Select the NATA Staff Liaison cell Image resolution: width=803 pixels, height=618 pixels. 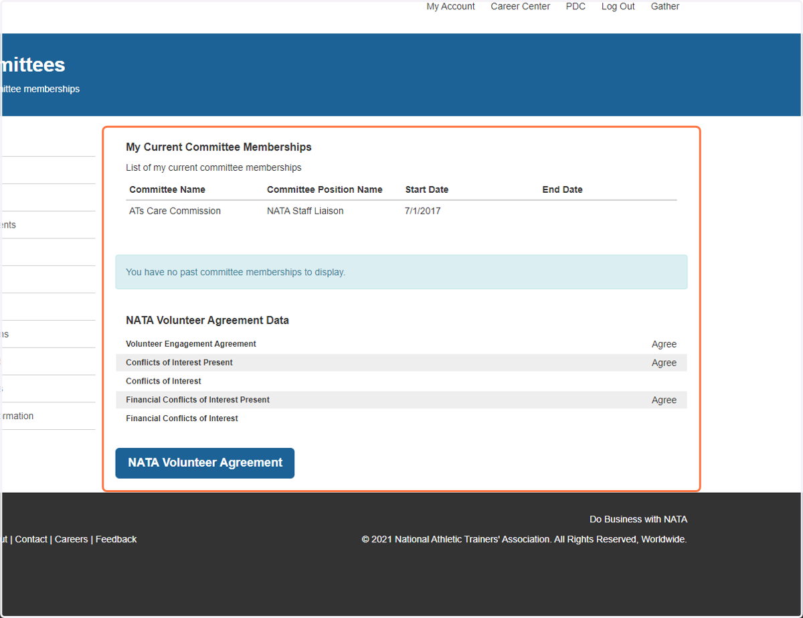coord(305,211)
